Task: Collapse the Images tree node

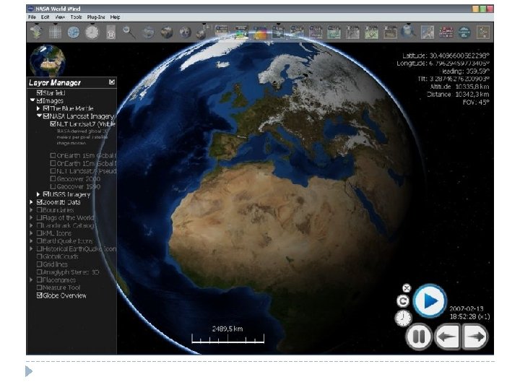Action: pyautogui.click(x=32, y=100)
